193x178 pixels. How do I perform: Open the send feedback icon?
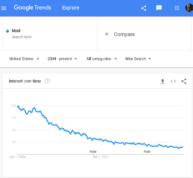[x=159, y=8]
